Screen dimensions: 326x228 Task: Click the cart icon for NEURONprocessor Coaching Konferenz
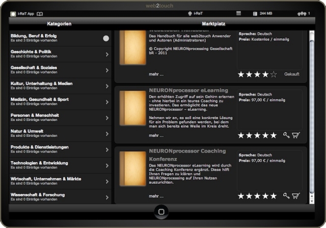(x=296, y=196)
